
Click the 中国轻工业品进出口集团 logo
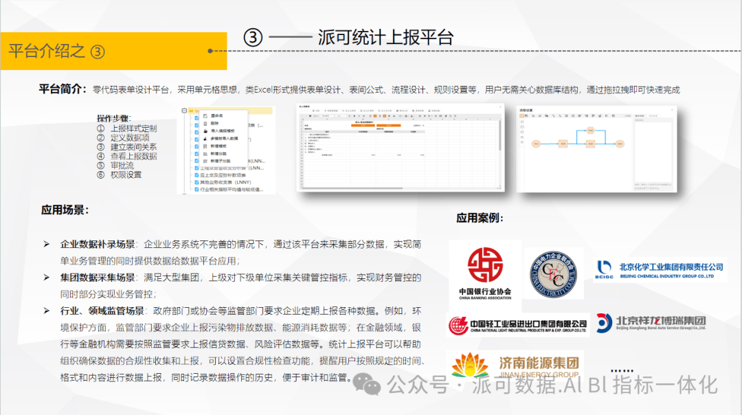[x=518, y=325]
